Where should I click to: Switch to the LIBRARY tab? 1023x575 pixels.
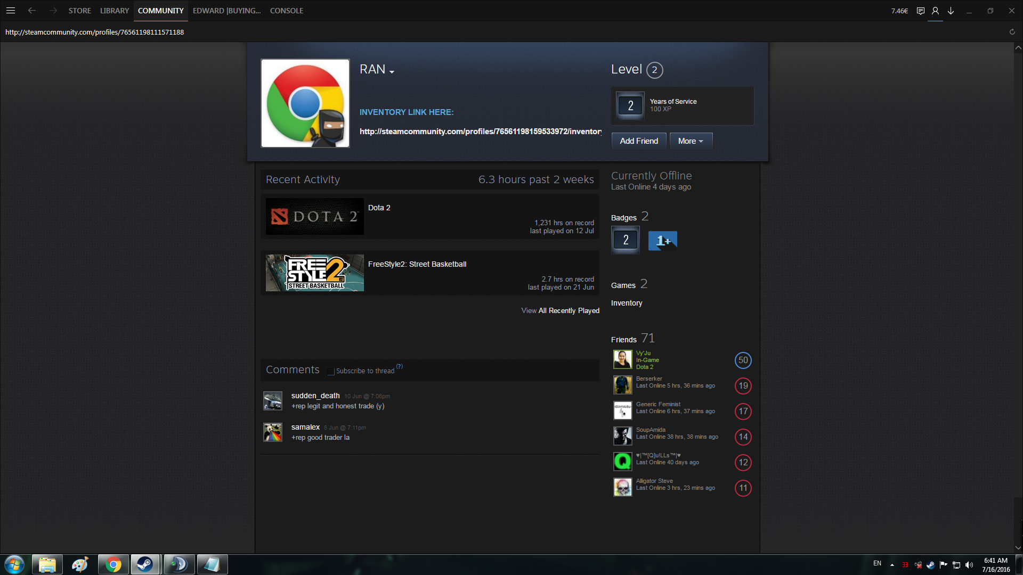click(x=115, y=11)
